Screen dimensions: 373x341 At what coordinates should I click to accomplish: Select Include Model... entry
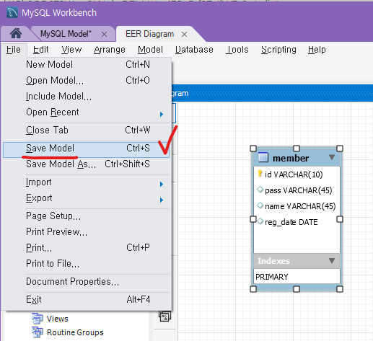pyautogui.click(x=87, y=97)
